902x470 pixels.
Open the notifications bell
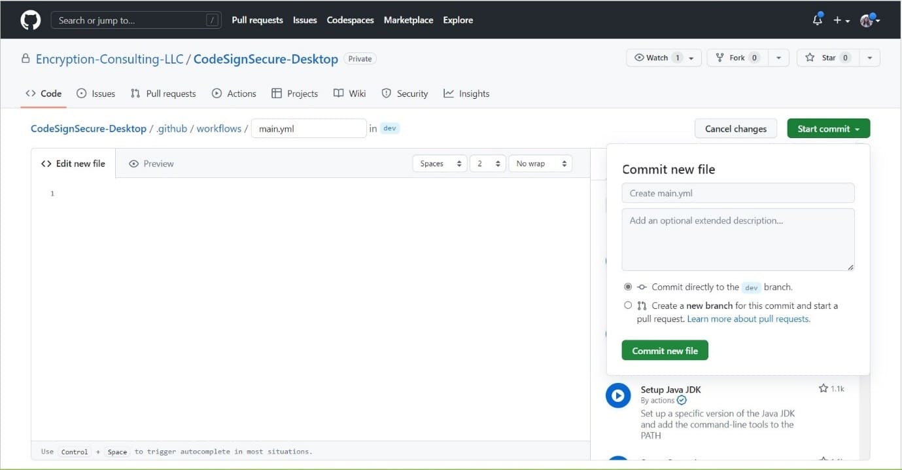(x=818, y=20)
